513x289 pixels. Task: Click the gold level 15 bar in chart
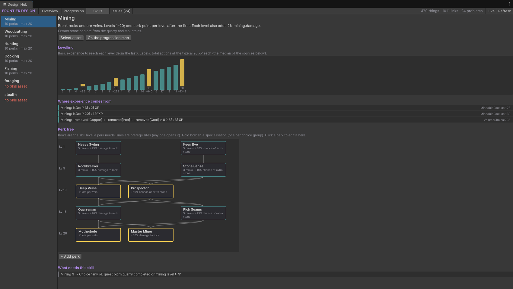point(149,78)
